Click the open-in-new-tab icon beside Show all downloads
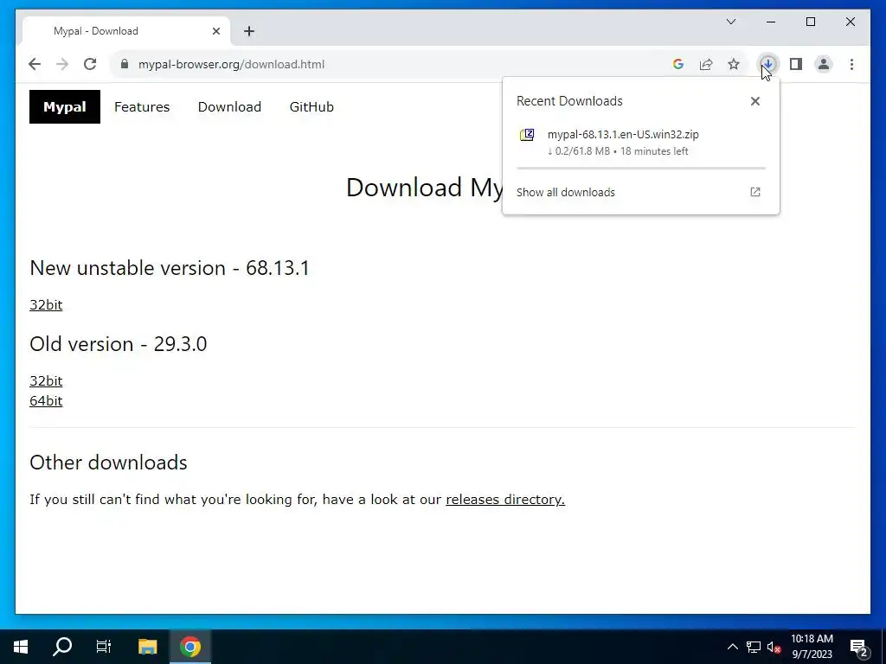Screen dimensions: 886x664 click(x=754, y=192)
